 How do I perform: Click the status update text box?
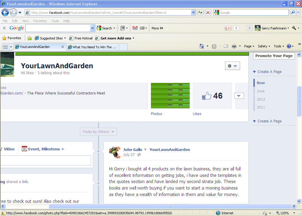click(46, 160)
